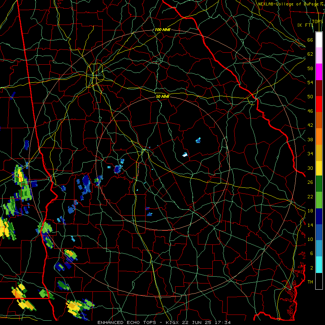Click the white swatch in the tops legend
The width and height of the screenshot is (325, 325).
[x=319, y=40]
